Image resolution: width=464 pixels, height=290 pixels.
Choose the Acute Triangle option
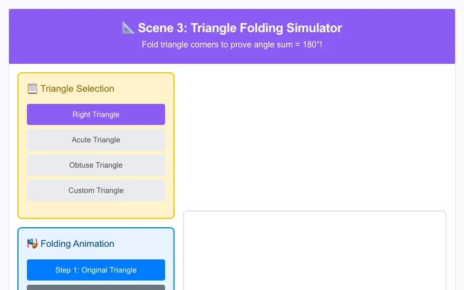(x=96, y=140)
